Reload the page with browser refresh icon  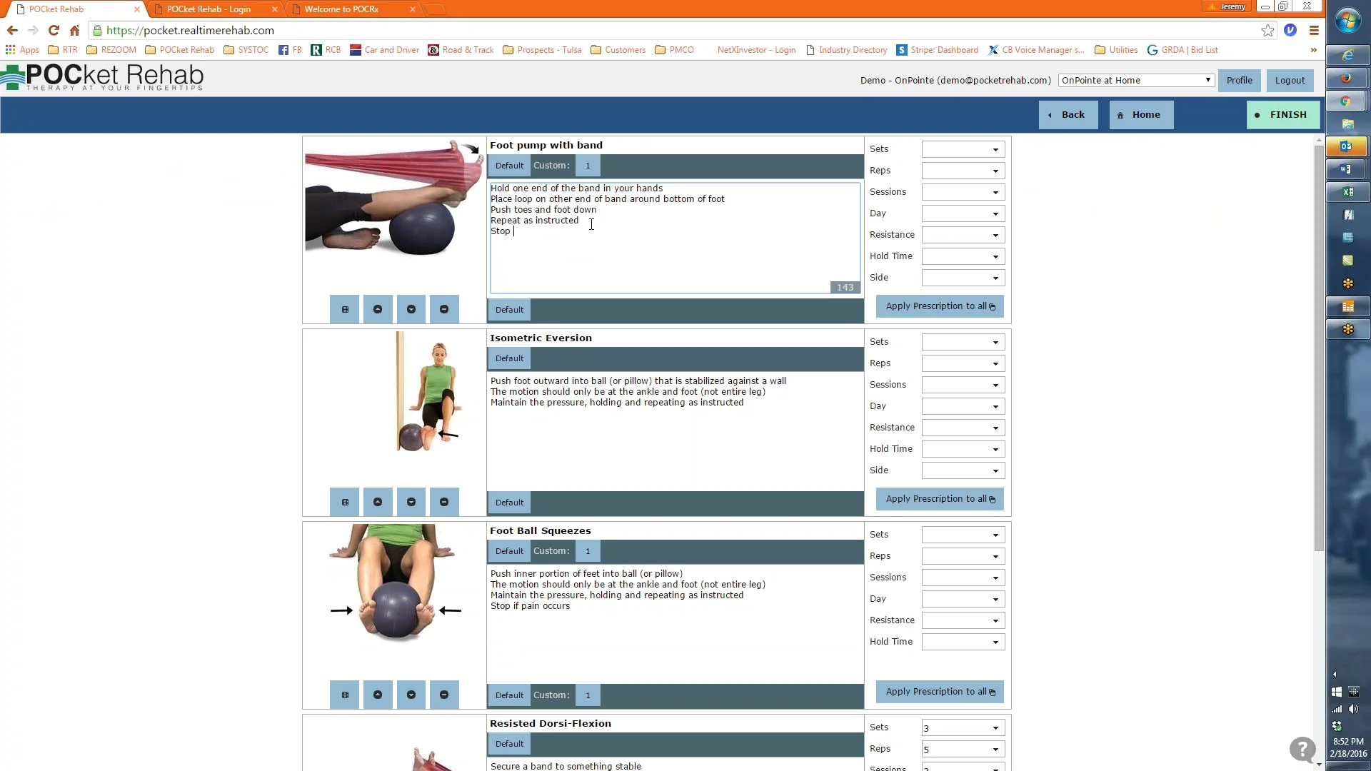(x=54, y=30)
